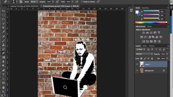The image size is (173, 97).
Task: Open the brush panel toggle icon
Action: 21,2
